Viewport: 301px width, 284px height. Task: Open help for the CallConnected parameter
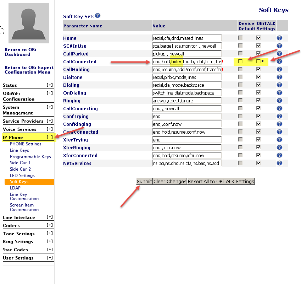tap(279, 61)
